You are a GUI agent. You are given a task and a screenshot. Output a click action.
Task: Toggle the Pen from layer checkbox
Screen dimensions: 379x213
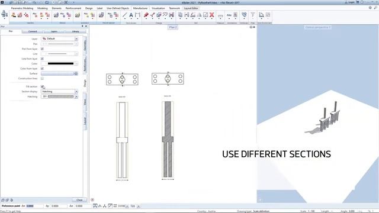coord(42,49)
